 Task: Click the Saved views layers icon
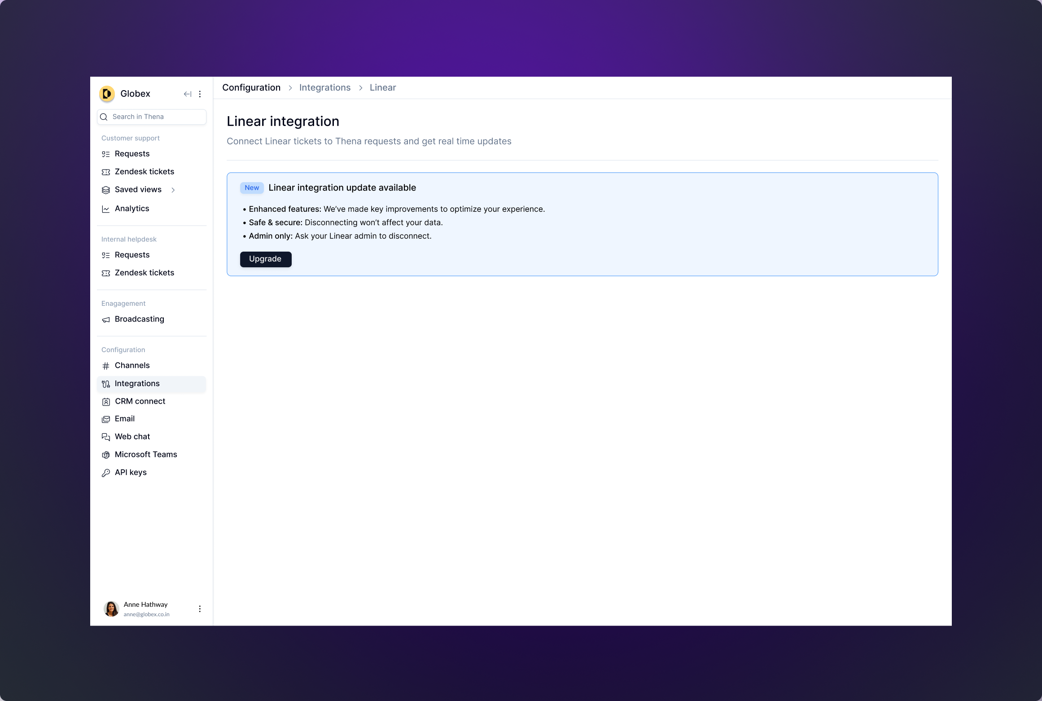(106, 190)
